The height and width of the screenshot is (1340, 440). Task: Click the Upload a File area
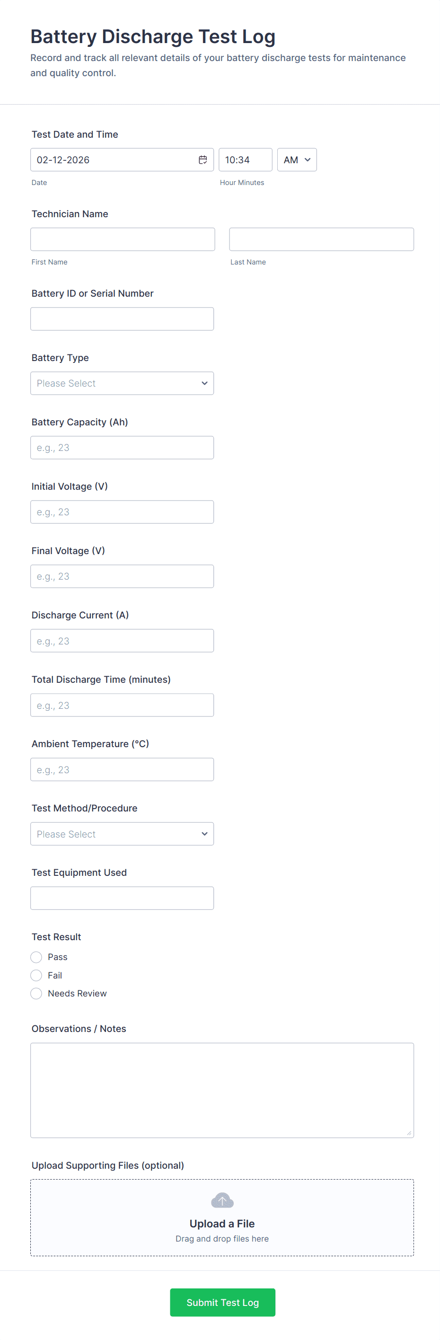[222, 1224]
